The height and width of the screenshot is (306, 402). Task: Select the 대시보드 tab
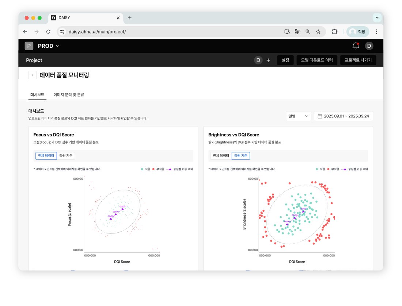click(37, 95)
